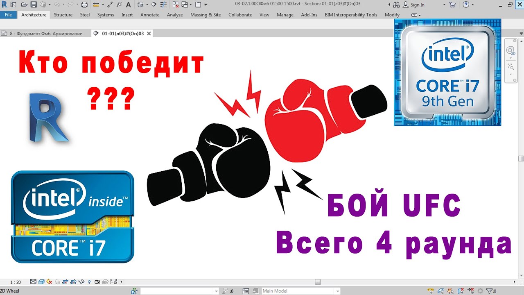Screen dimensions: 524x295
Task: Open the Customize Quick Access Toolbar dropdown
Action: (206, 5)
